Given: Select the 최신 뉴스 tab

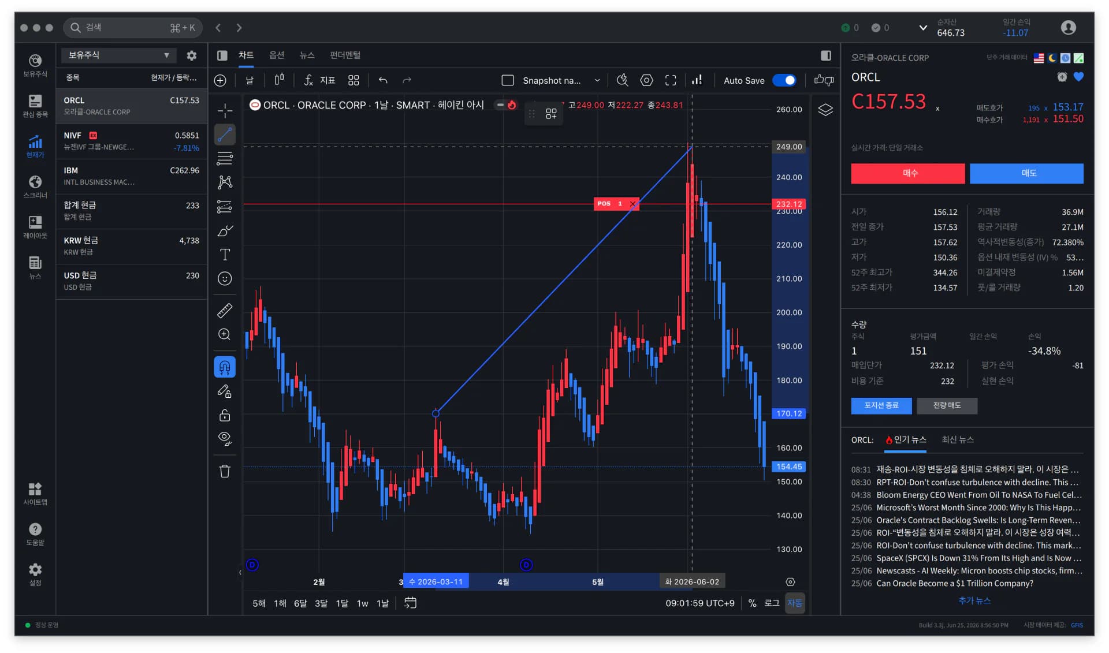Looking at the screenshot, I should pyautogui.click(x=958, y=440).
